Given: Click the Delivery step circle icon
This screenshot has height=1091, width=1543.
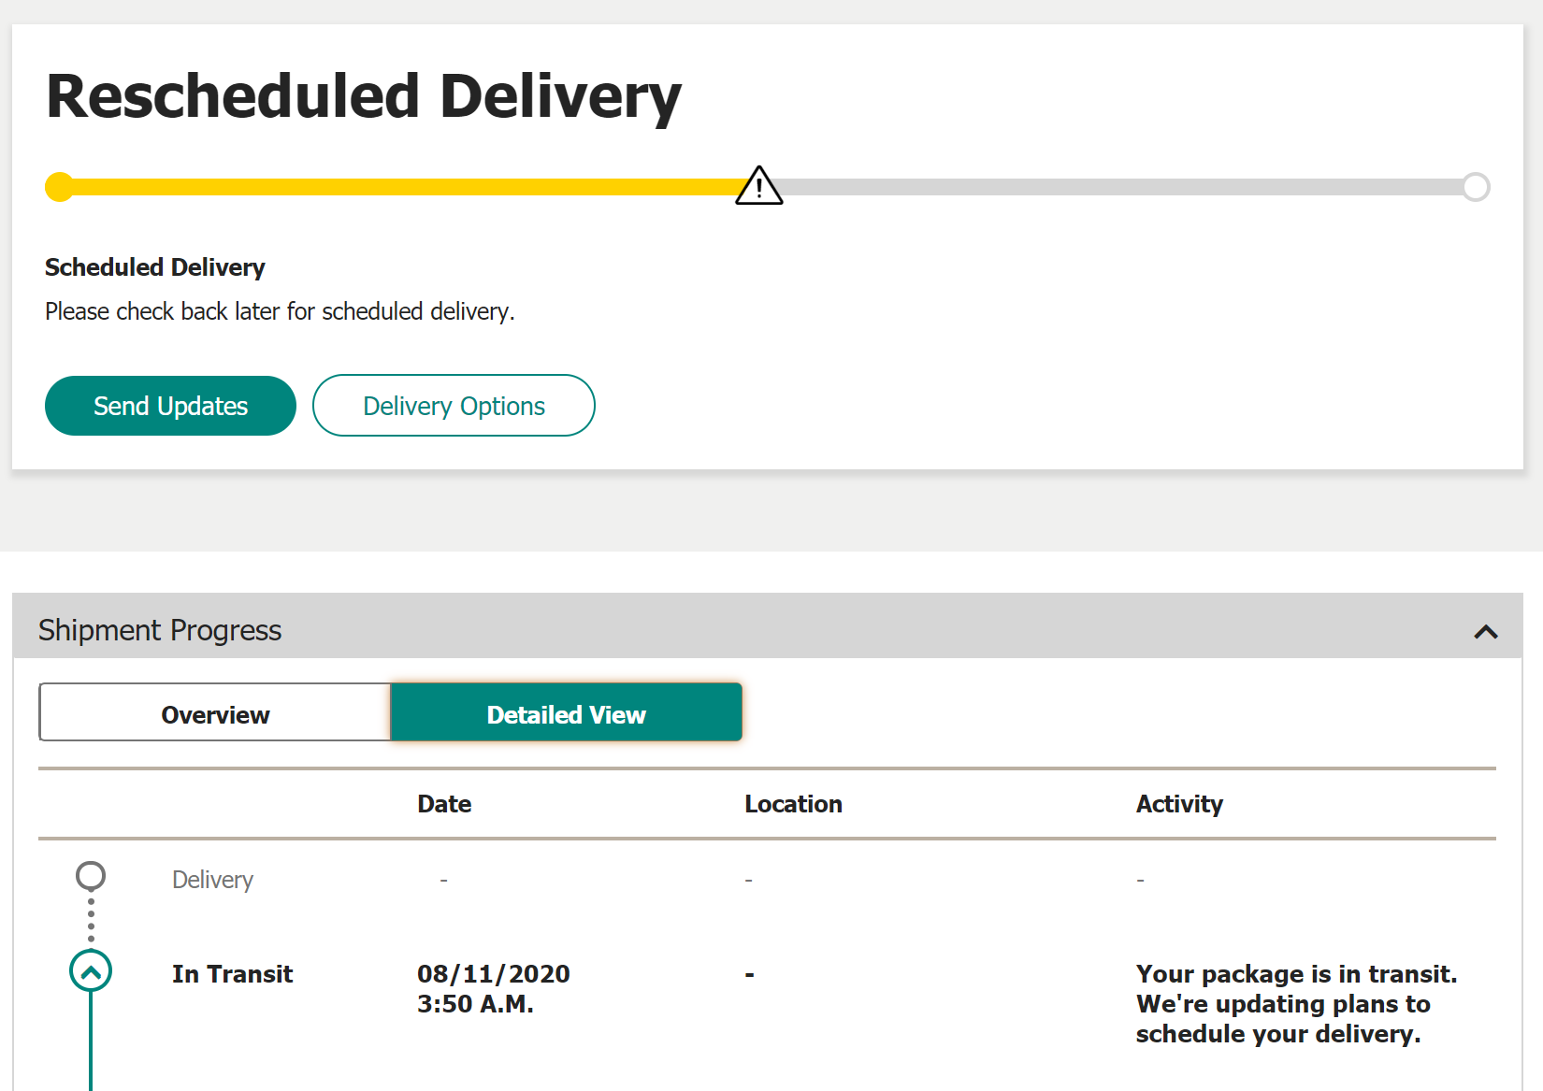Looking at the screenshot, I should click(x=91, y=876).
